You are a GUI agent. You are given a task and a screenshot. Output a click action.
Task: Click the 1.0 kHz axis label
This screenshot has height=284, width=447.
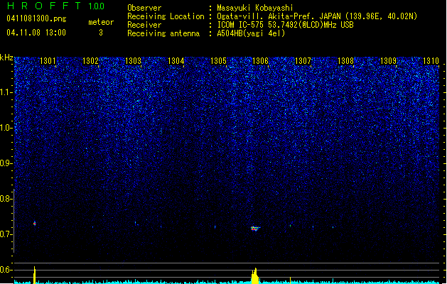[x=6, y=128]
